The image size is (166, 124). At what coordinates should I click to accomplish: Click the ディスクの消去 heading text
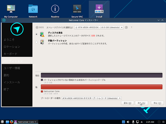[x=55, y=33]
